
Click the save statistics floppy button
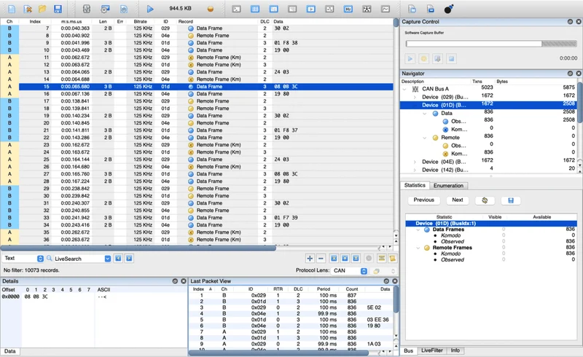tap(511, 200)
